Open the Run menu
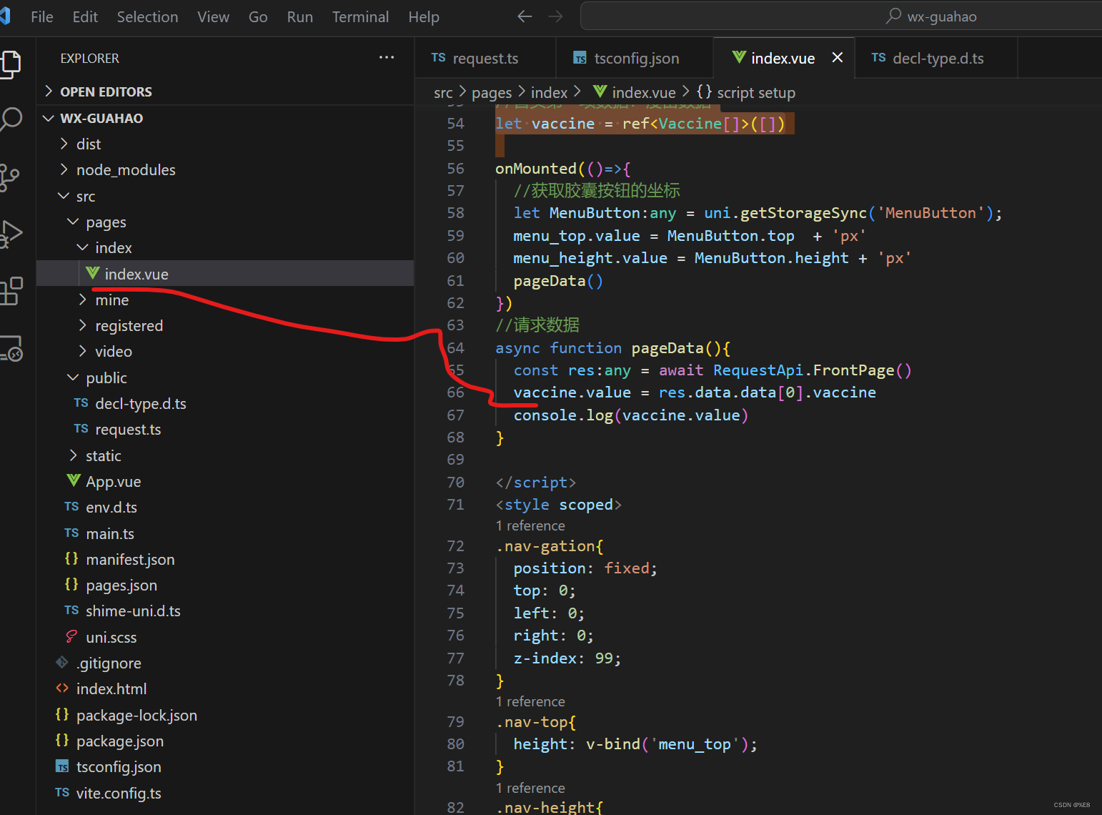This screenshot has width=1102, height=815. 300,16
